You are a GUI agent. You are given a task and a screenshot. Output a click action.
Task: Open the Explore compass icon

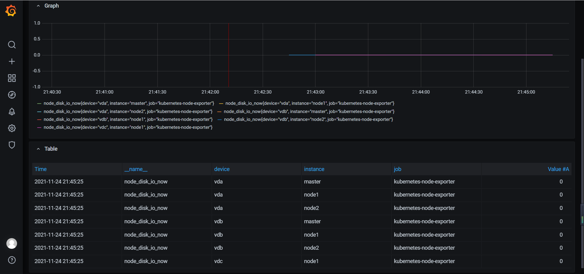(x=12, y=95)
